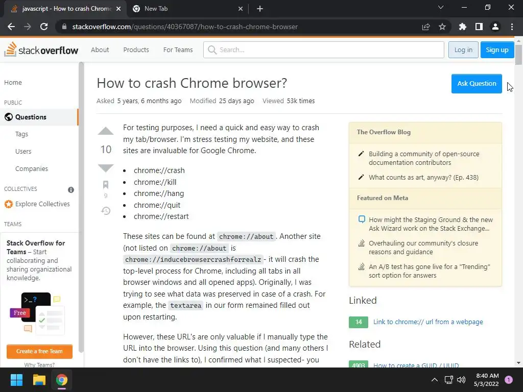Screen dimensions: 523x392
Task: Focus the Search input field
Action: [323, 50]
